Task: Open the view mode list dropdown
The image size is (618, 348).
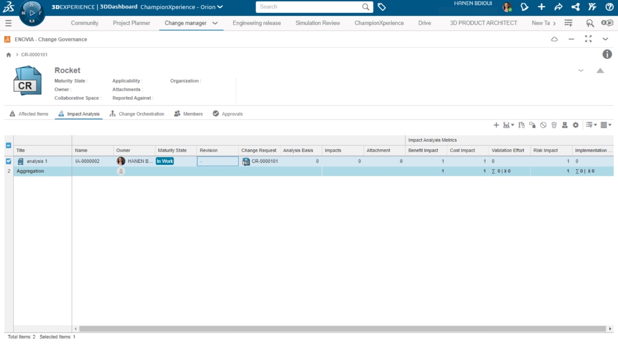Action: pos(606,125)
